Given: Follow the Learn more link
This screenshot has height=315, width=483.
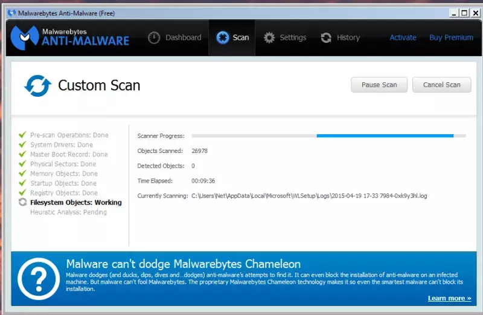Looking at the screenshot, I should pos(449,298).
